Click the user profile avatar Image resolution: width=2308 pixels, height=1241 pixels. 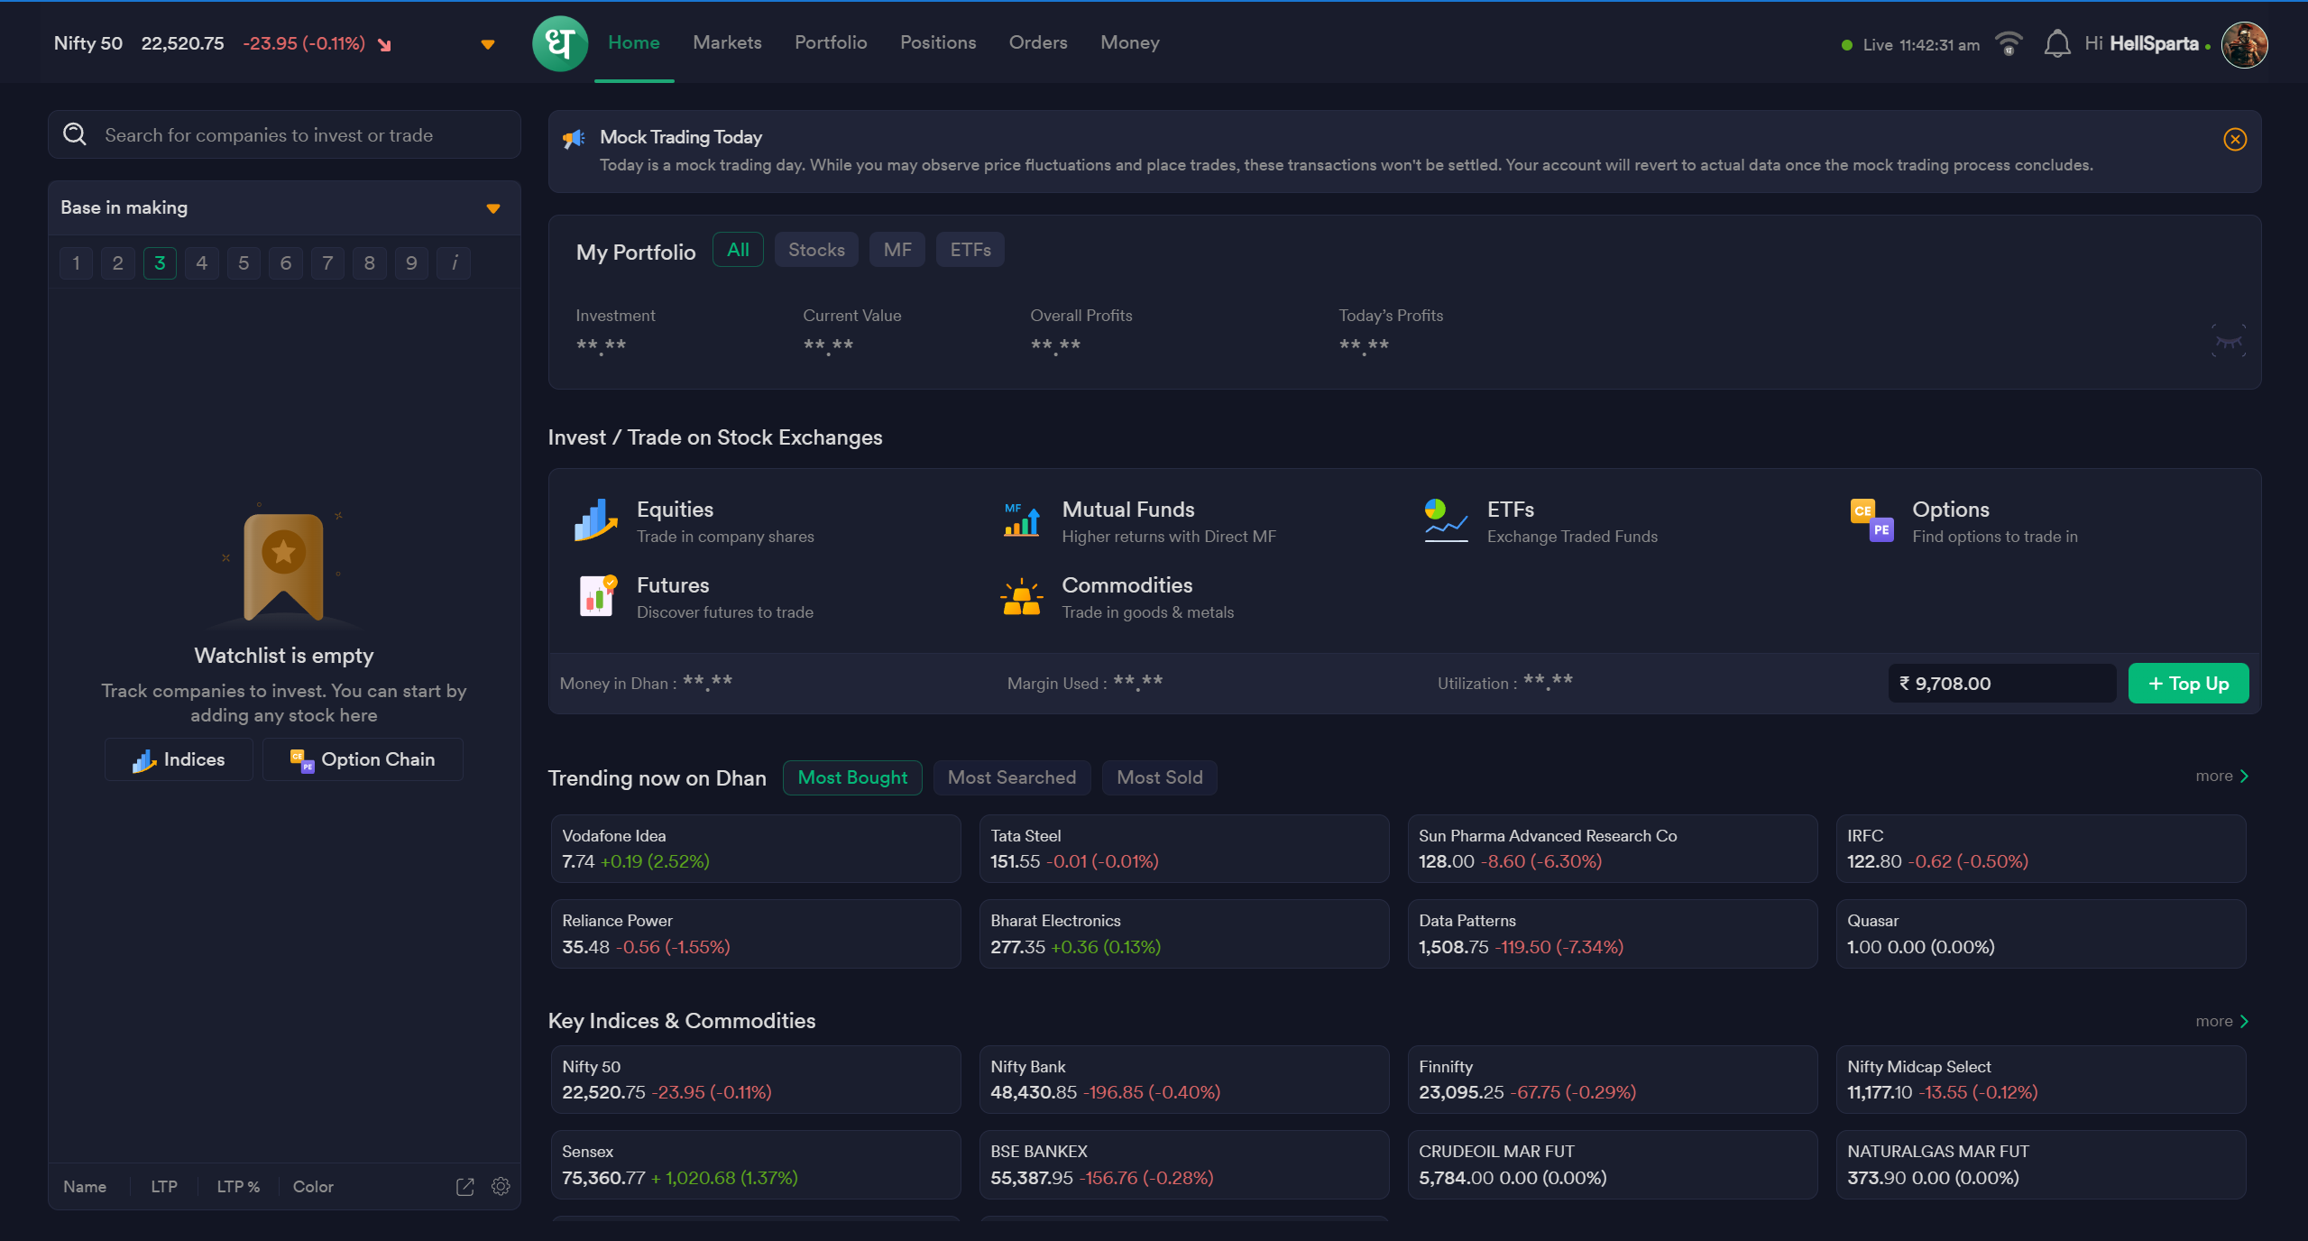click(x=2244, y=44)
